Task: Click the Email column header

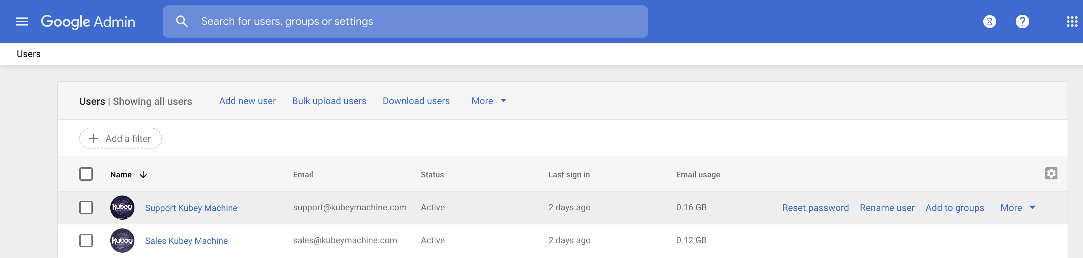Action: [x=303, y=175]
